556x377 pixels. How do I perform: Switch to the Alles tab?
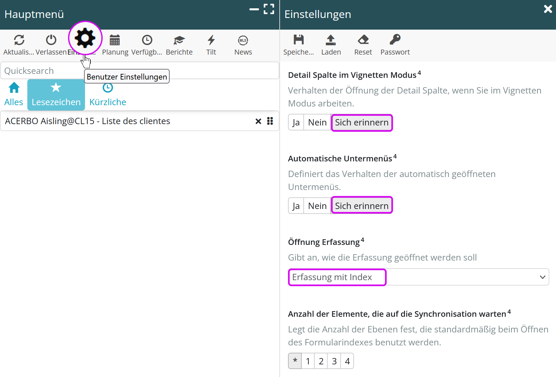coord(14,94)
